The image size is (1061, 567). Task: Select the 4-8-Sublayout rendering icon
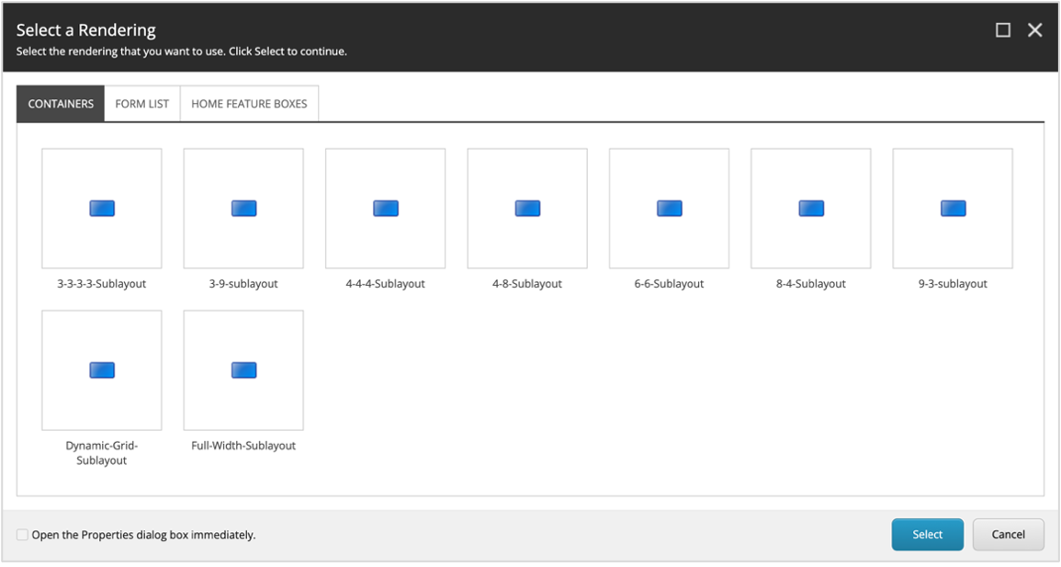point(526,208)
